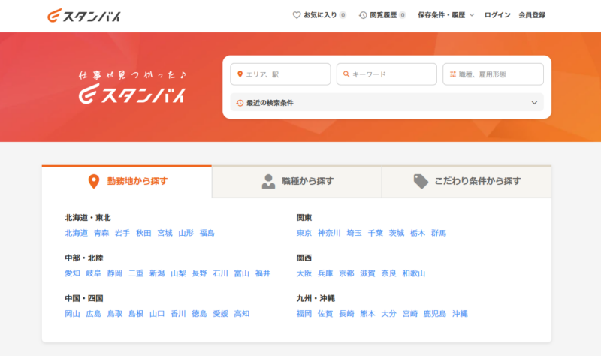Click the clock icon beside 閲覧履歴

[x=363, y=15]
